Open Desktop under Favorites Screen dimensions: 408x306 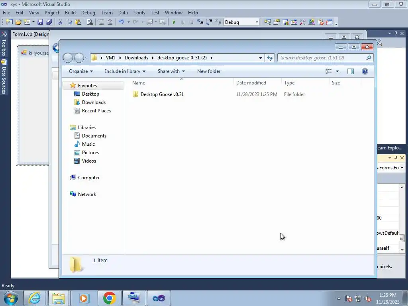[x=90, y=94]
